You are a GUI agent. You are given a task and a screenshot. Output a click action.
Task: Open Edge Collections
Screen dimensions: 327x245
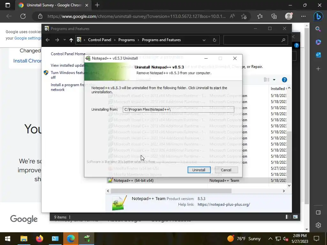[x=274, y=16]
